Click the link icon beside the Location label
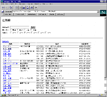The width and height of the screenshot is (107, 97). click(3, 12)
